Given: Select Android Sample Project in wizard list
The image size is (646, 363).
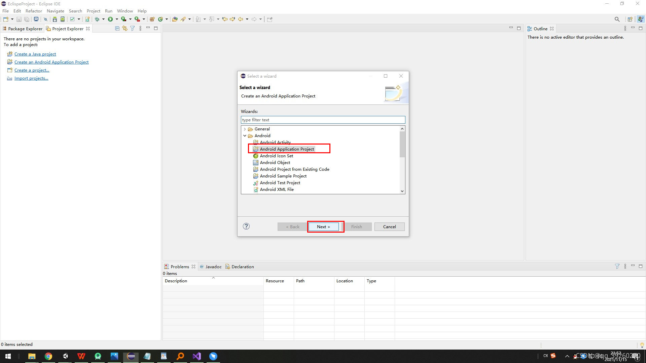Looking at the screenshot, I should (283, 176).
